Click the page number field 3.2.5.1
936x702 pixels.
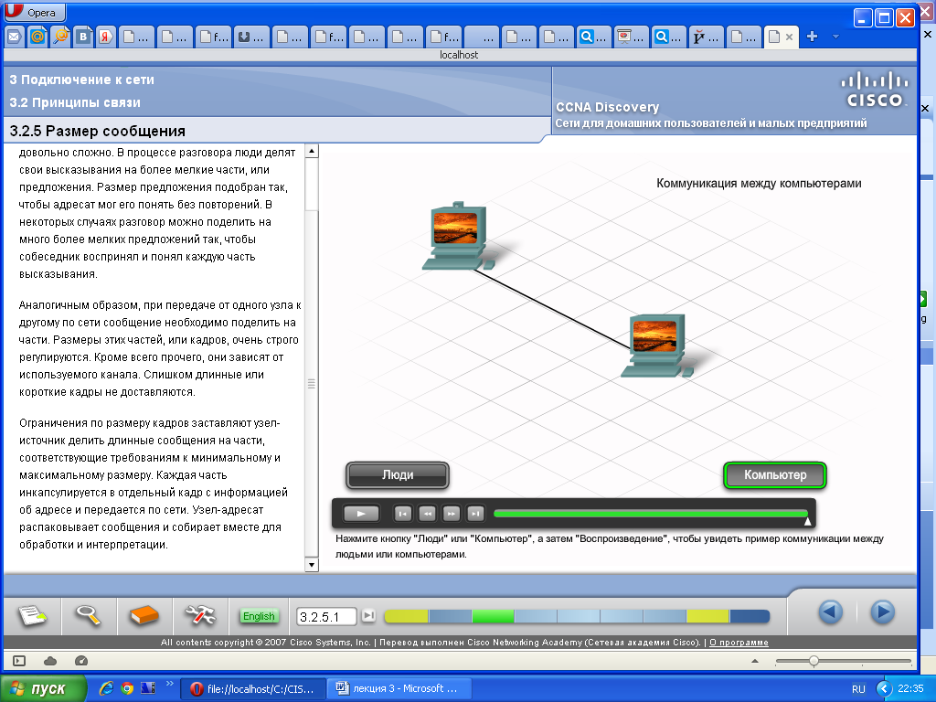point(326,617)
